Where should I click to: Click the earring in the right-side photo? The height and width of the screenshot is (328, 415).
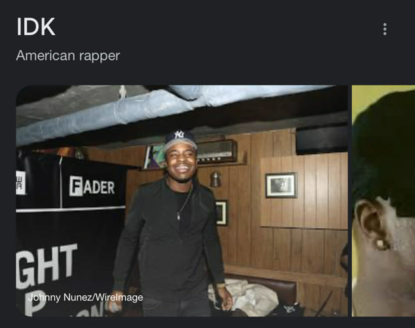[x=381, y=244]
